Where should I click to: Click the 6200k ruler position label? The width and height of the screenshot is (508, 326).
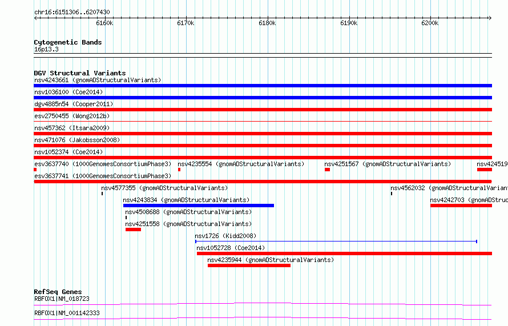point(430,23)
